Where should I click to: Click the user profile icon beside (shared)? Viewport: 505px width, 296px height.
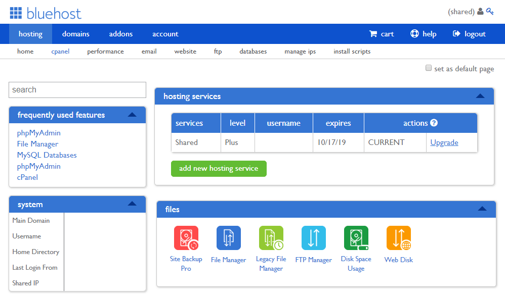tap(480, 12)
